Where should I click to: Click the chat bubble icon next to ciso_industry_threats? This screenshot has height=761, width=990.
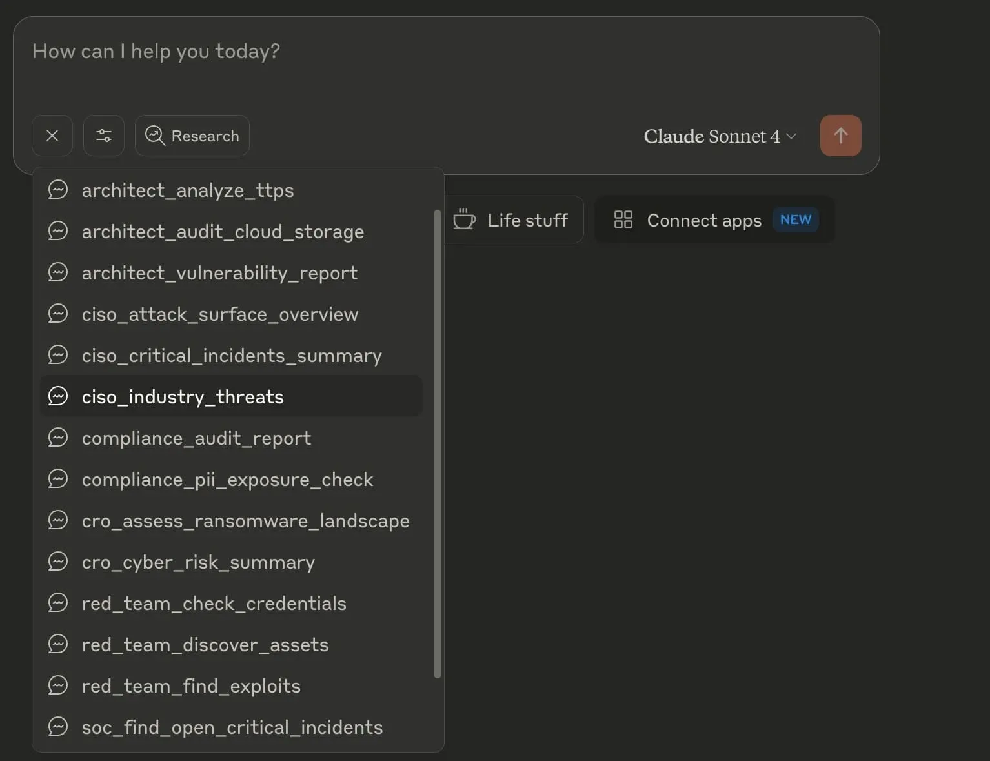[58, 396]
